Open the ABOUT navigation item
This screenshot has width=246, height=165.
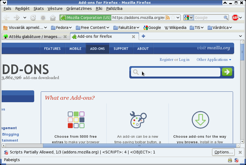[x=143, y=48]
